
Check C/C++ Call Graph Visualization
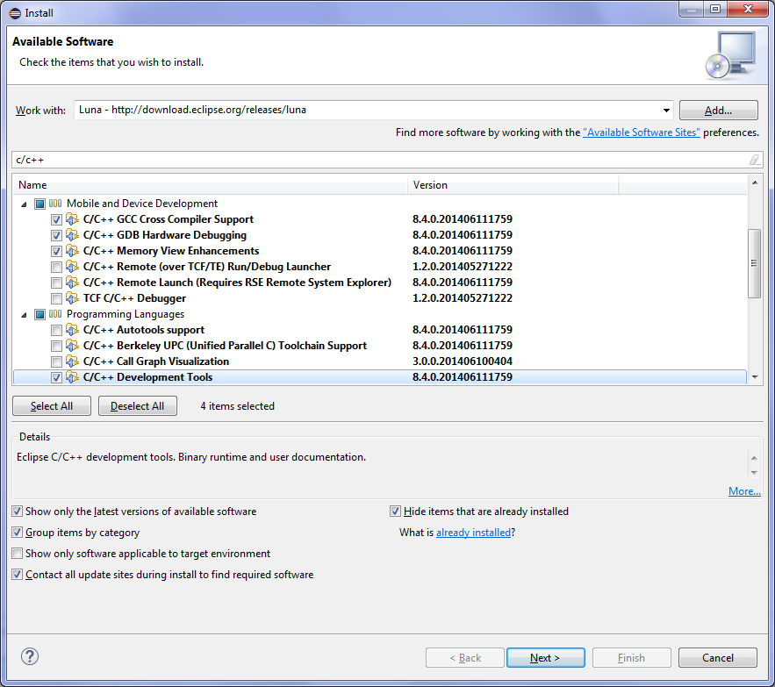(x=56, y=361)
